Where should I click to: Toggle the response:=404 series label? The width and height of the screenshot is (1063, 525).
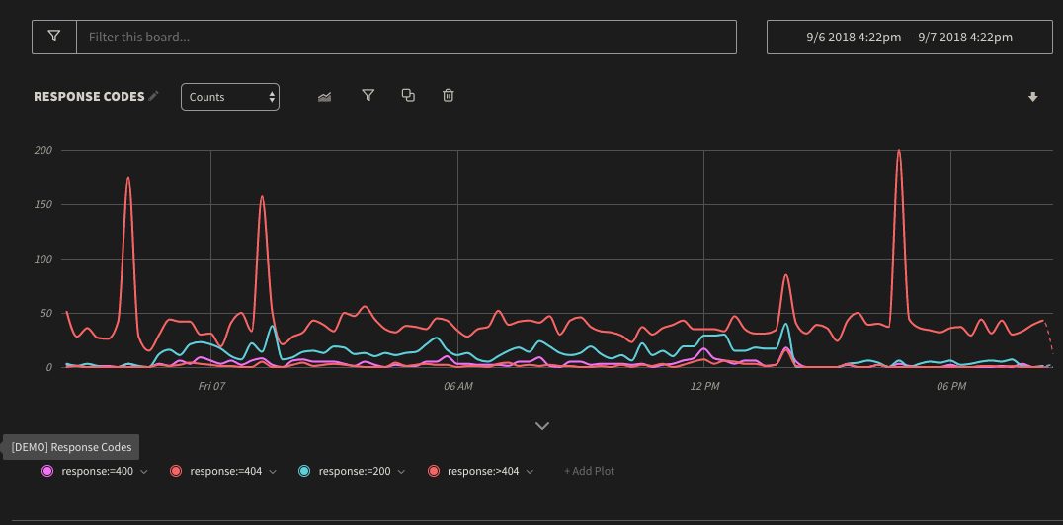pos(225,471)
